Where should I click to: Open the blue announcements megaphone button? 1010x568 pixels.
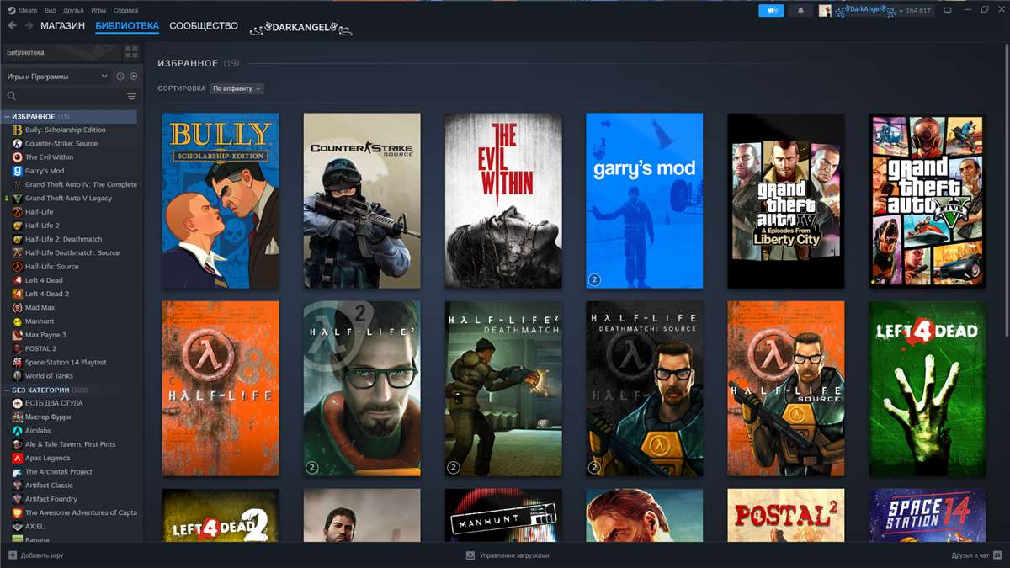coord(770,10)
